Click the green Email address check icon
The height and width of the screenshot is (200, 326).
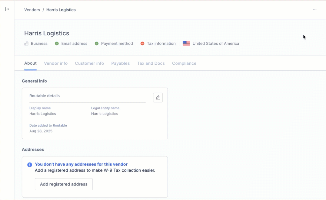click(x=57, y=44)
